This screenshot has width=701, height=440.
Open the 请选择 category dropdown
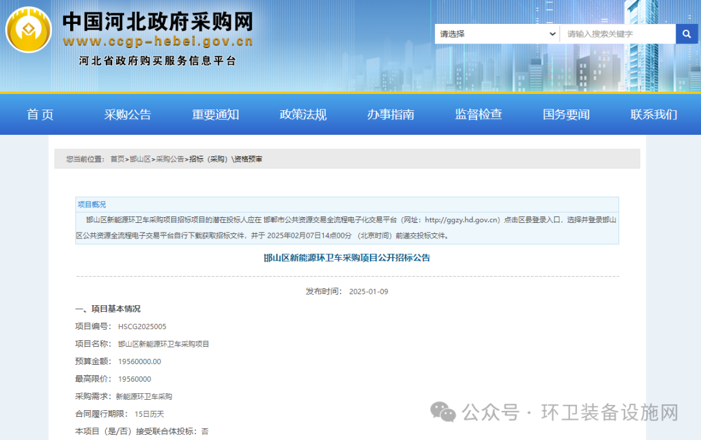click(497, 34)
